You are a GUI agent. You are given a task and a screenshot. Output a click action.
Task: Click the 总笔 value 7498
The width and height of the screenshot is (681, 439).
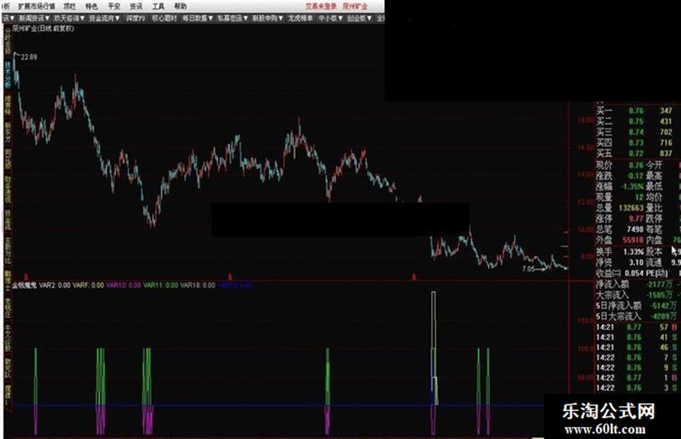[x=635, y=229]
